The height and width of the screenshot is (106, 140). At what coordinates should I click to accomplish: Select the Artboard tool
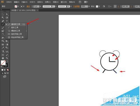3,55
